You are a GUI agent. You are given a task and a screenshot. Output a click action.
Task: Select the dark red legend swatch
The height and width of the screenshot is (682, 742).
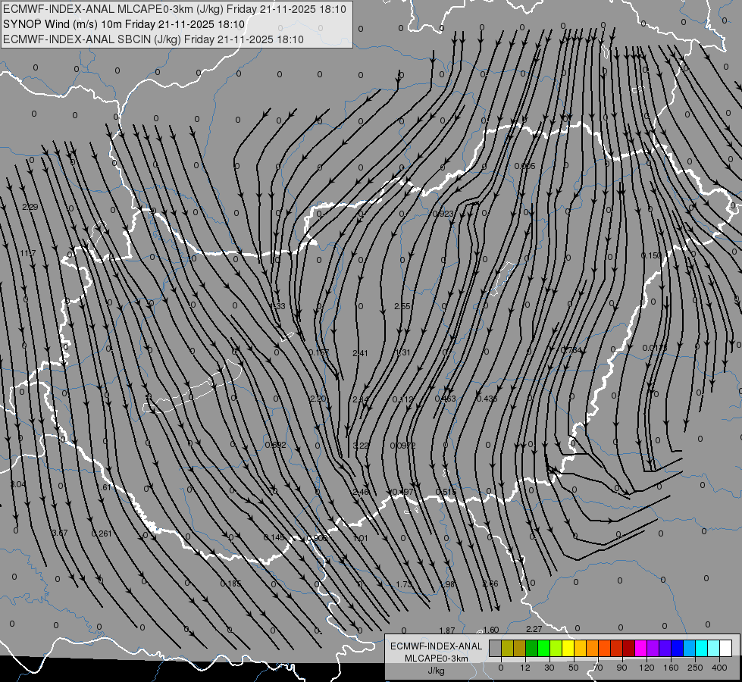pos(629,648)
